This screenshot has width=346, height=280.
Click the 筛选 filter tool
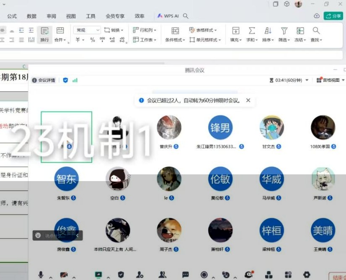pos(284,34)
